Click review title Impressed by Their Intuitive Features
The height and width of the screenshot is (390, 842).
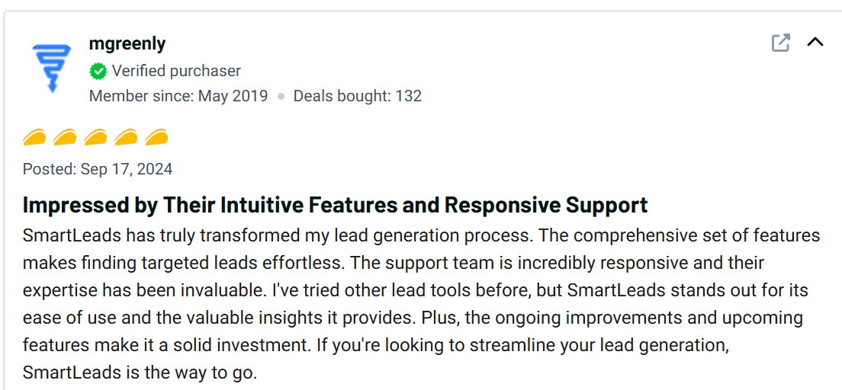(335, 205)
